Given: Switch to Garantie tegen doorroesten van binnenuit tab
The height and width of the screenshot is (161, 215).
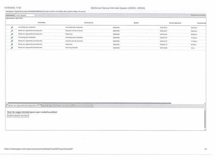Looking at the screenshot, I should pyautogui.click(x=57, y=106).
